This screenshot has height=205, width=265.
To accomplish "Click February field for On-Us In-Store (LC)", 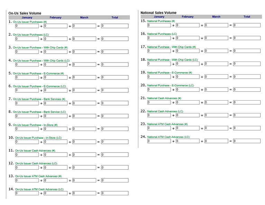I will click(56, 142).
